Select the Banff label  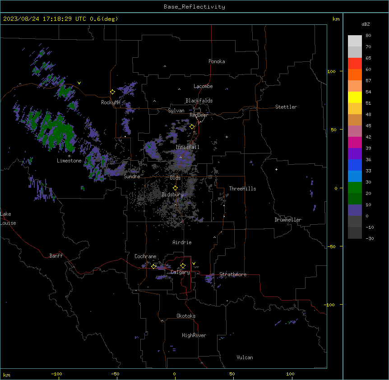[x=56, y=256]
